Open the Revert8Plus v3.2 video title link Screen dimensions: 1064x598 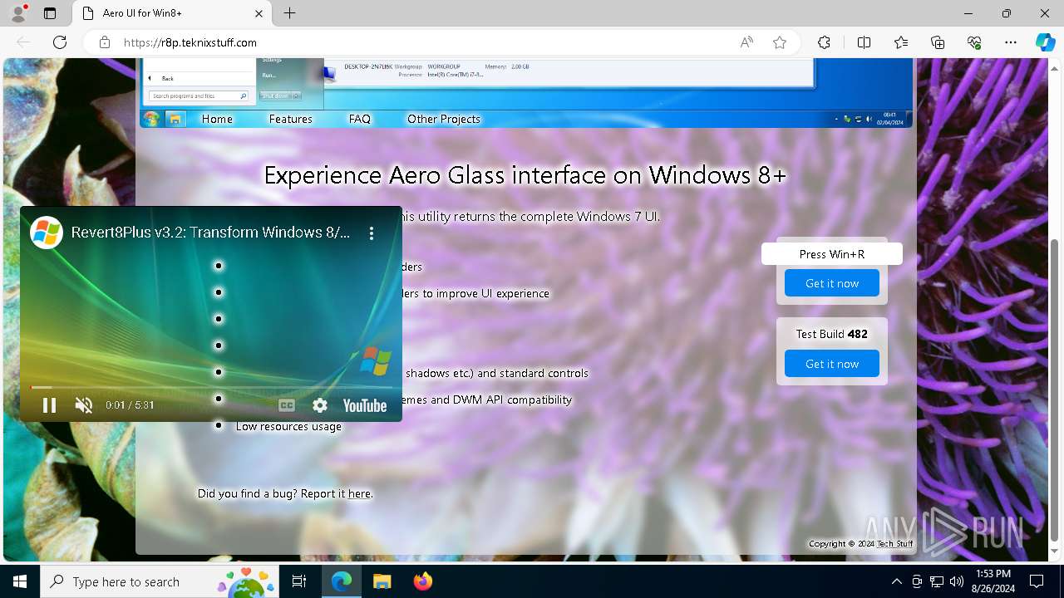coord(210,233)
